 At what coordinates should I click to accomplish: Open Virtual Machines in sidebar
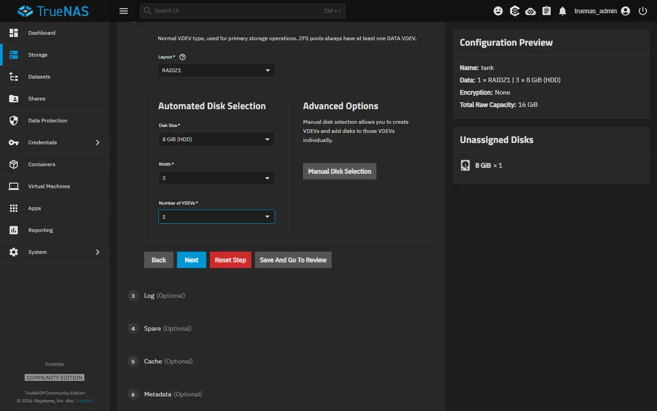(x=55, y=186)
